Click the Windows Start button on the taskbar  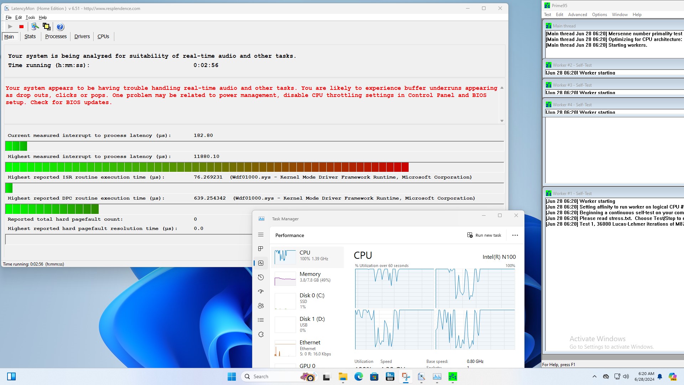(x=232, y=376)
